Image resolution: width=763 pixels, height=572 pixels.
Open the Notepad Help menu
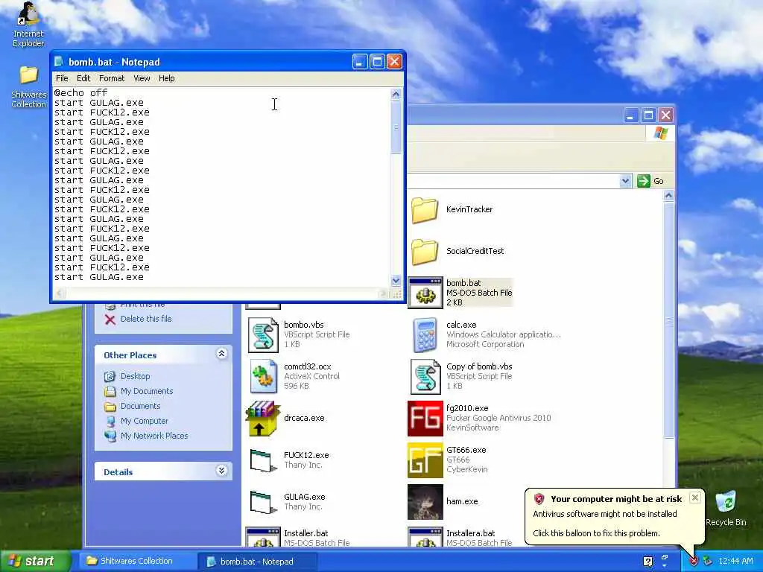click(x=166, y=78)
